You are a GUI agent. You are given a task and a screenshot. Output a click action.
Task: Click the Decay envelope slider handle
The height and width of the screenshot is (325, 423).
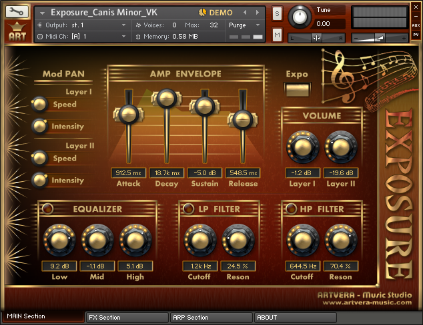tap(167, 99)
